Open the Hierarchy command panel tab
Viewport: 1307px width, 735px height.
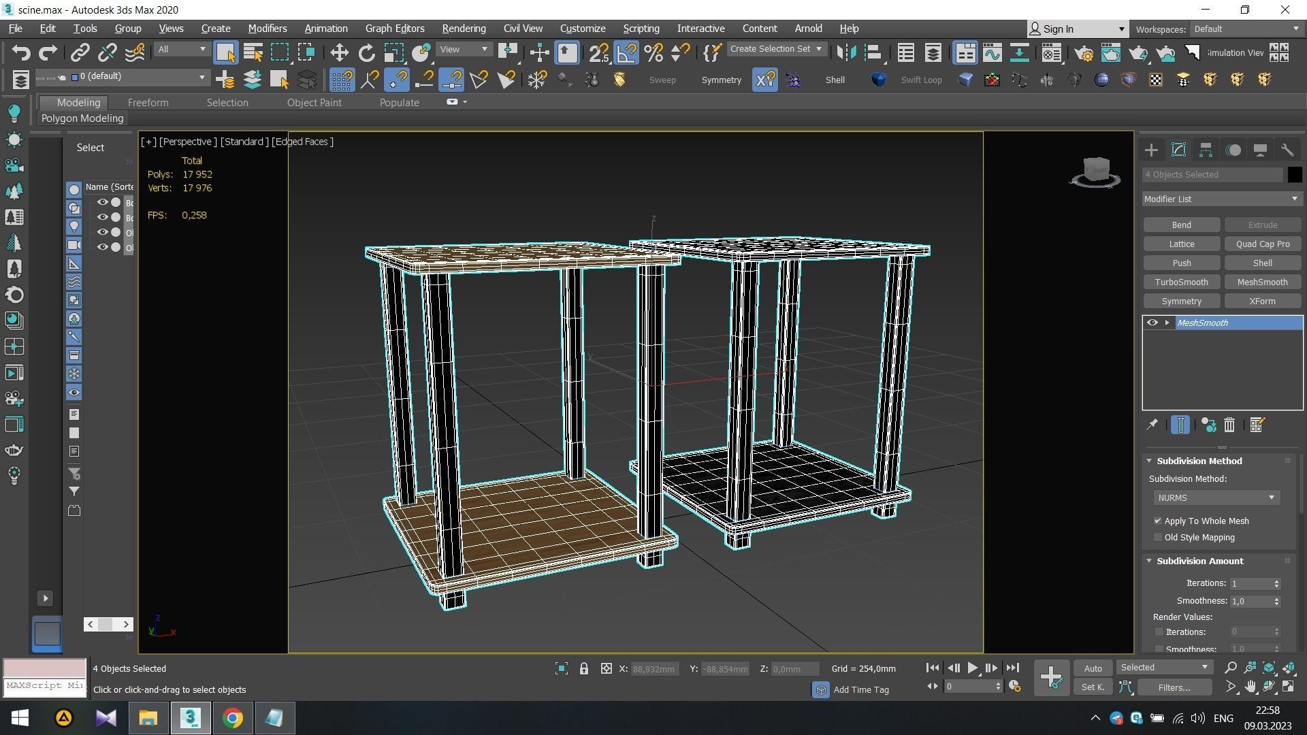[1206, 150]
